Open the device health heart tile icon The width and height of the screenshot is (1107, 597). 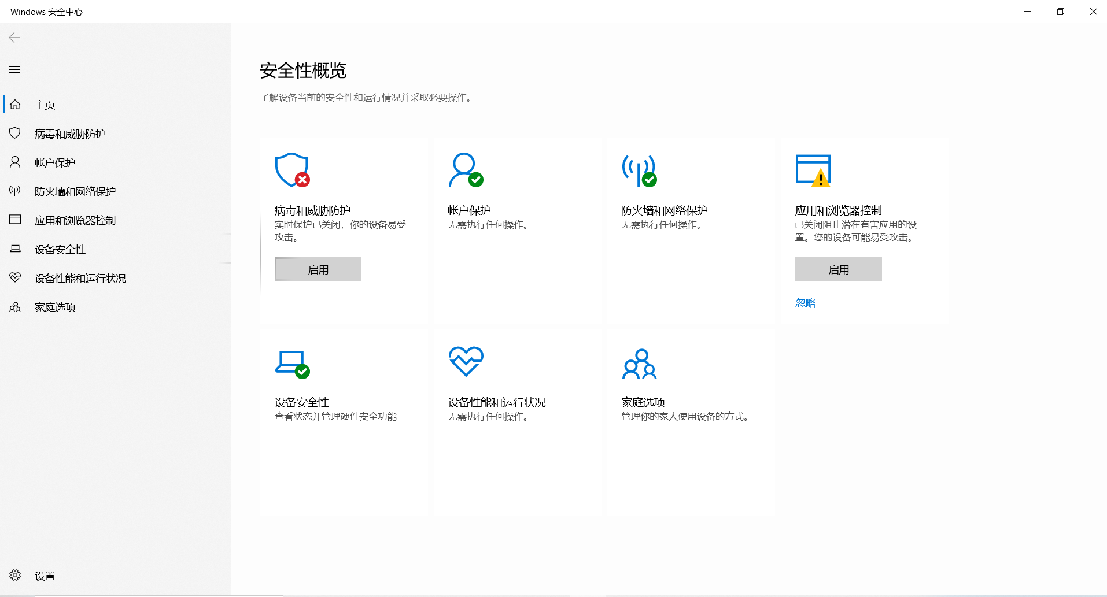tap(466, 362)
